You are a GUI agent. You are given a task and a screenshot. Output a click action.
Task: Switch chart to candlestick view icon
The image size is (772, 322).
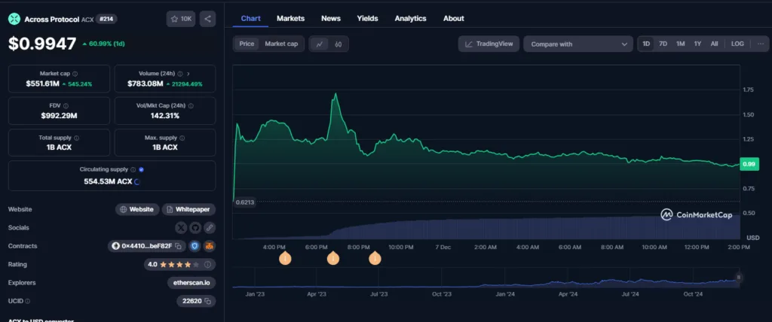pos(339,44)
